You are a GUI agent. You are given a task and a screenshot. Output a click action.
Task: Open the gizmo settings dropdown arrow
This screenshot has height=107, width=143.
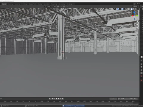[x=120, y=9]
